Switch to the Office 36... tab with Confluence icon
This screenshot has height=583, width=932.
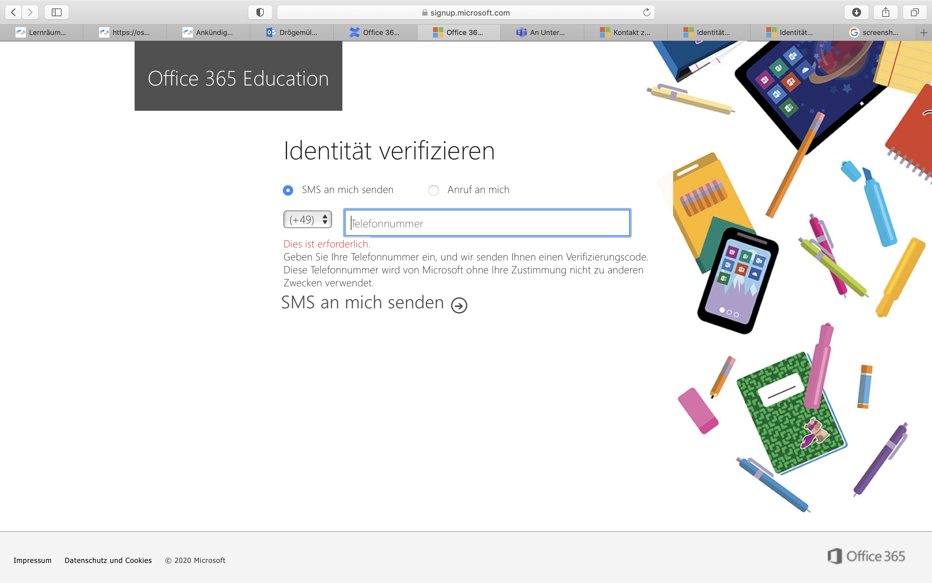pos(375,33)
